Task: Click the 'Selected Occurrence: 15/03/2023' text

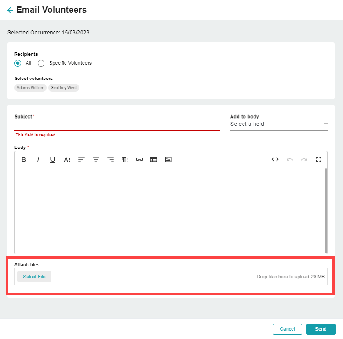Action: 48,33
